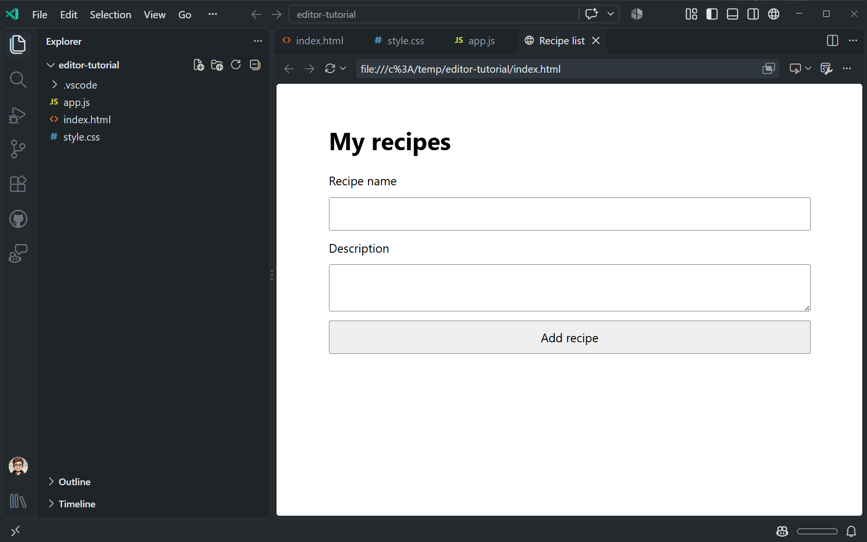Click the New File icon in Explorer
This screenshot has width=867, height=542.
coord(198,65)
